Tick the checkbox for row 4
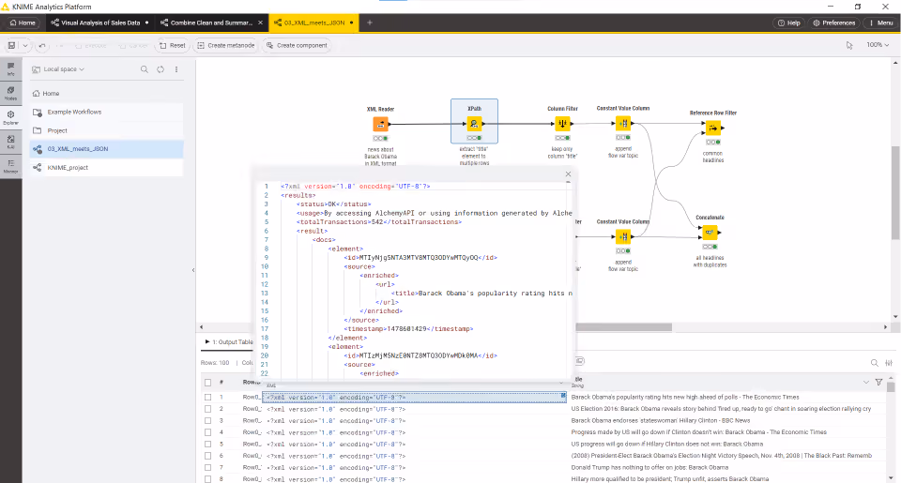 [208, 432]
